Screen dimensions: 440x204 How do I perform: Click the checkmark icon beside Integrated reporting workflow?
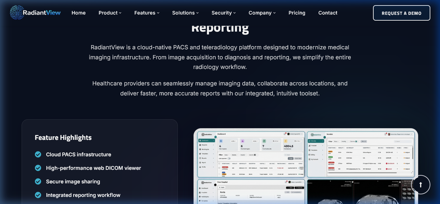click(x=38, y=195)
